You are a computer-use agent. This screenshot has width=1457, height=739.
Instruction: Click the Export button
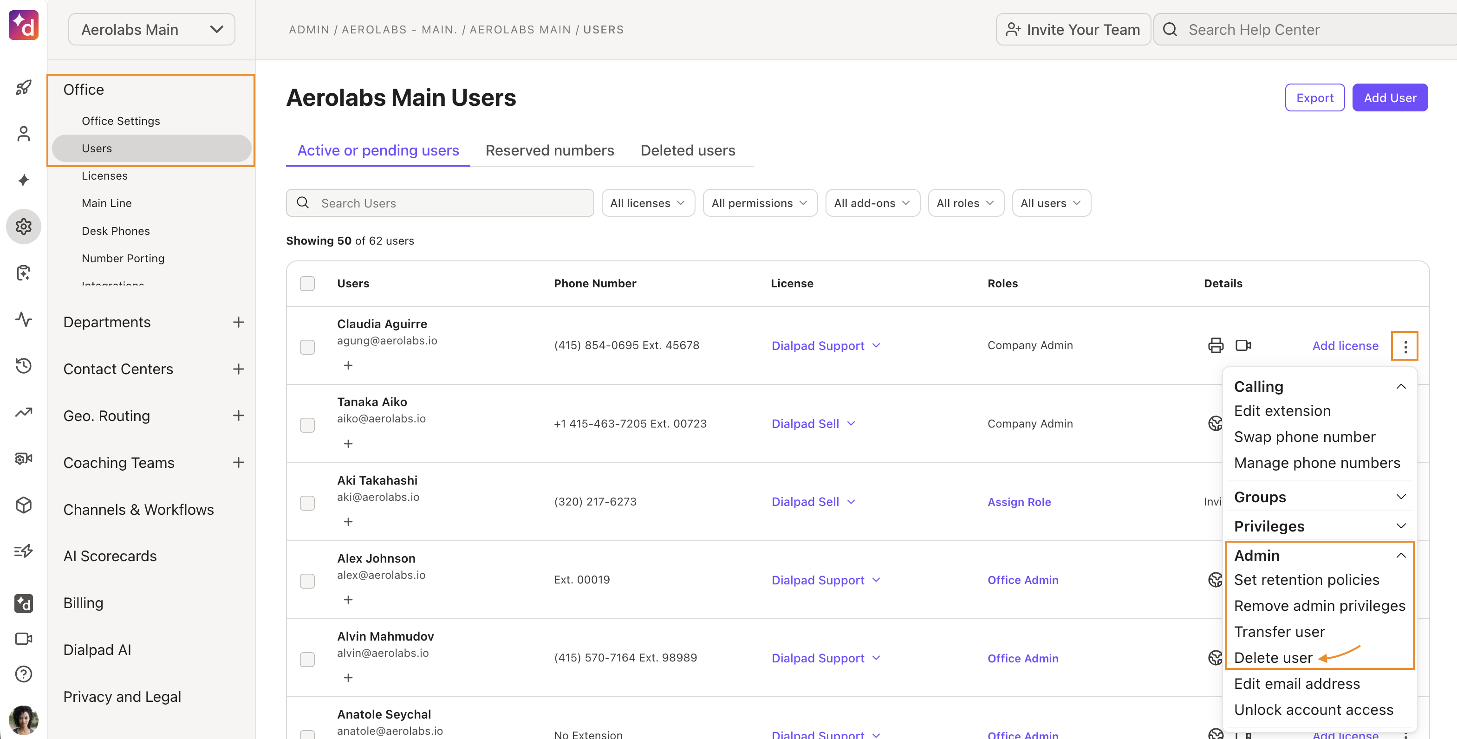[1314, 98]
